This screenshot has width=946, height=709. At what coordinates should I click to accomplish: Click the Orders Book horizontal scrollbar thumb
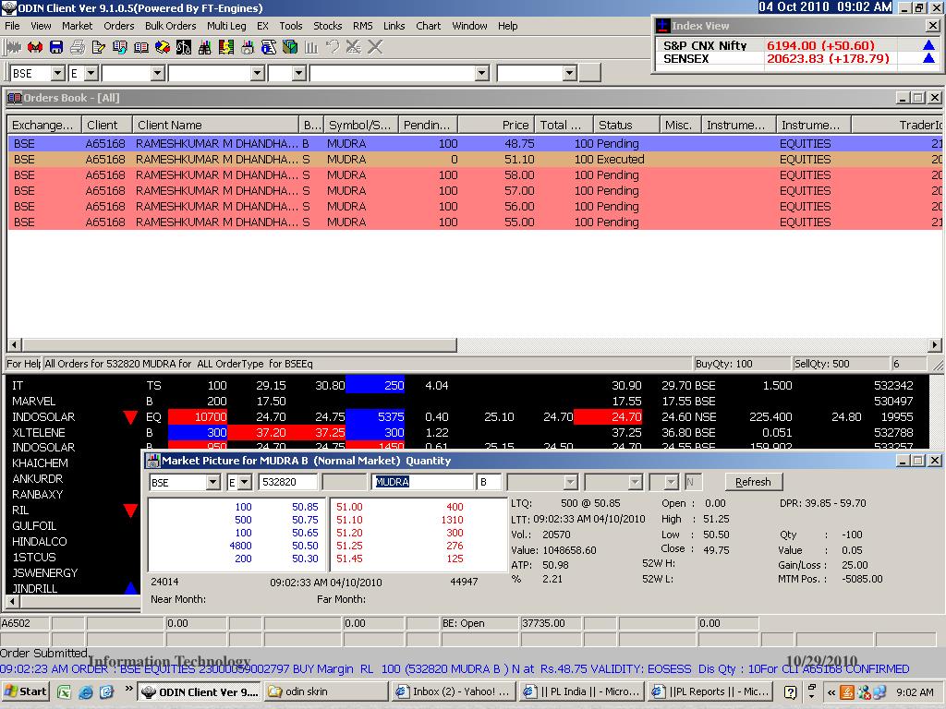coord(239,345)
